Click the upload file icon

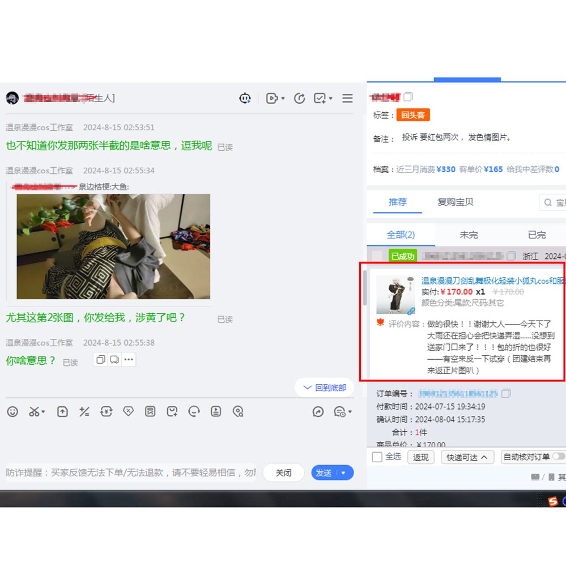pos(62,411)
